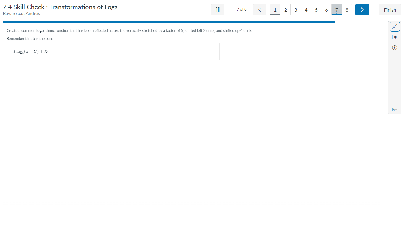Click the blue progress bar
Viewport: 404px width, 227px height.
pos(169,22)
